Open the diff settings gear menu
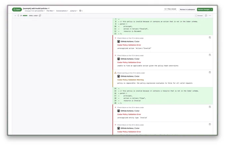Screen dimensions: 225x145 coord(81,11)
